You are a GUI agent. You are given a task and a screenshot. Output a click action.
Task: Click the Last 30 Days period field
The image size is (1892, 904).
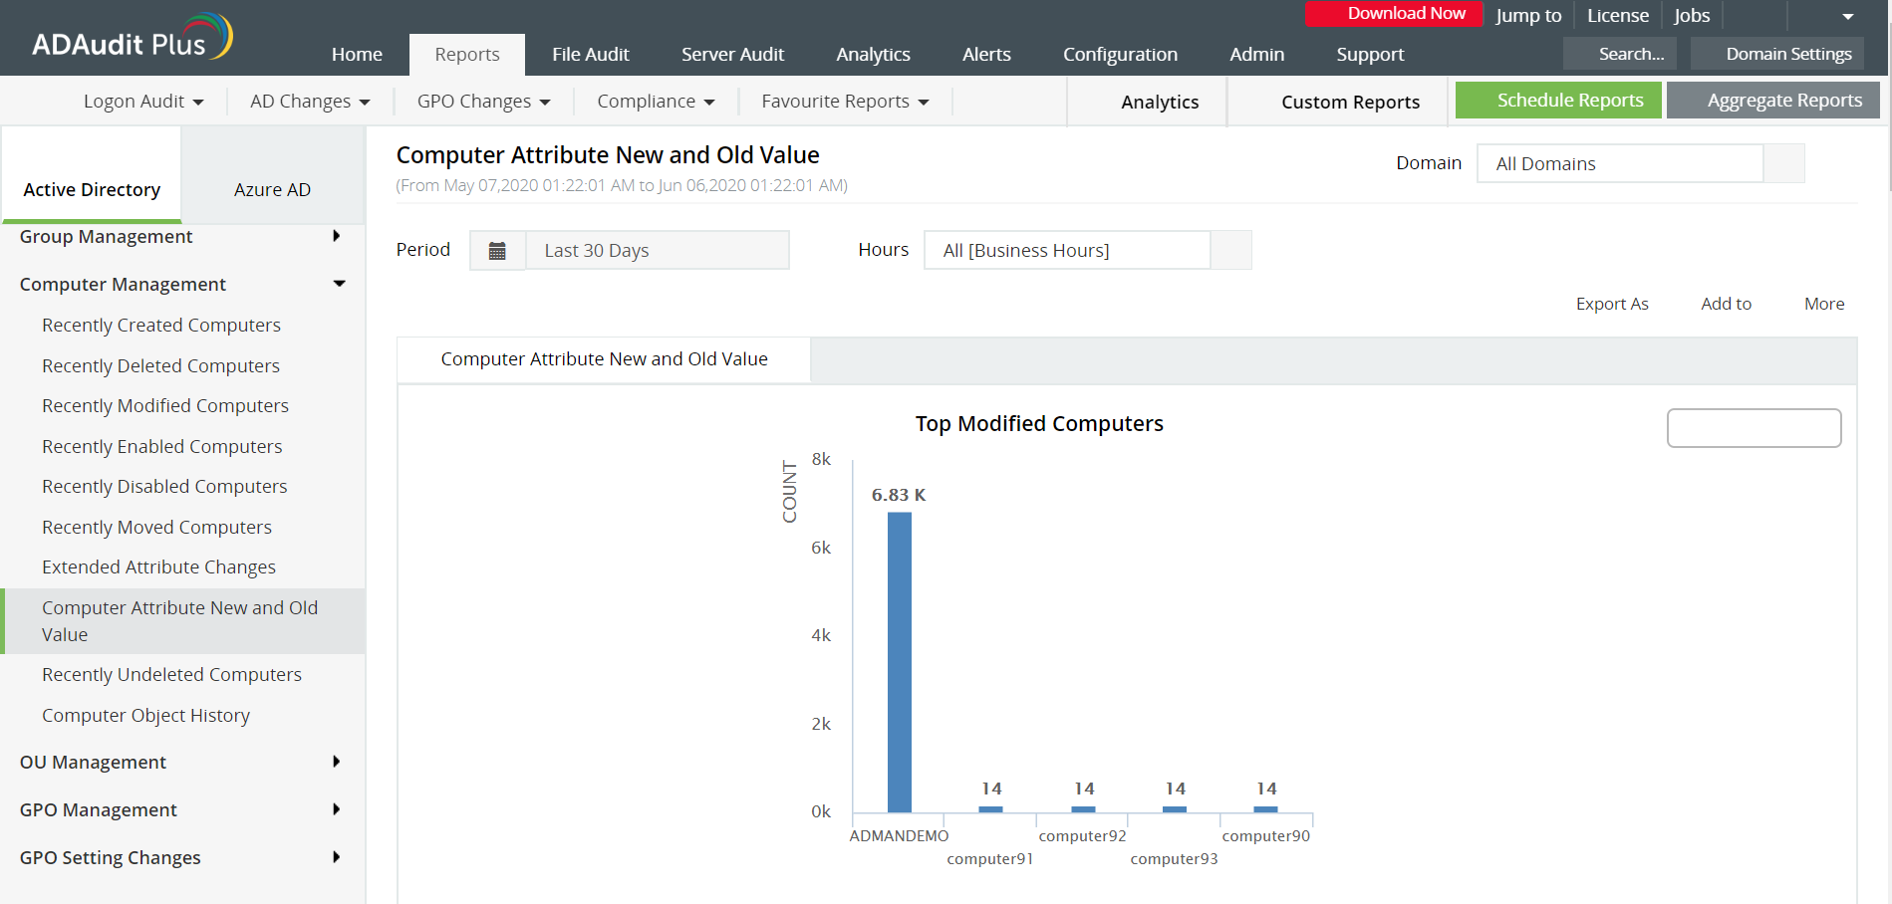(x=658, y=250)
